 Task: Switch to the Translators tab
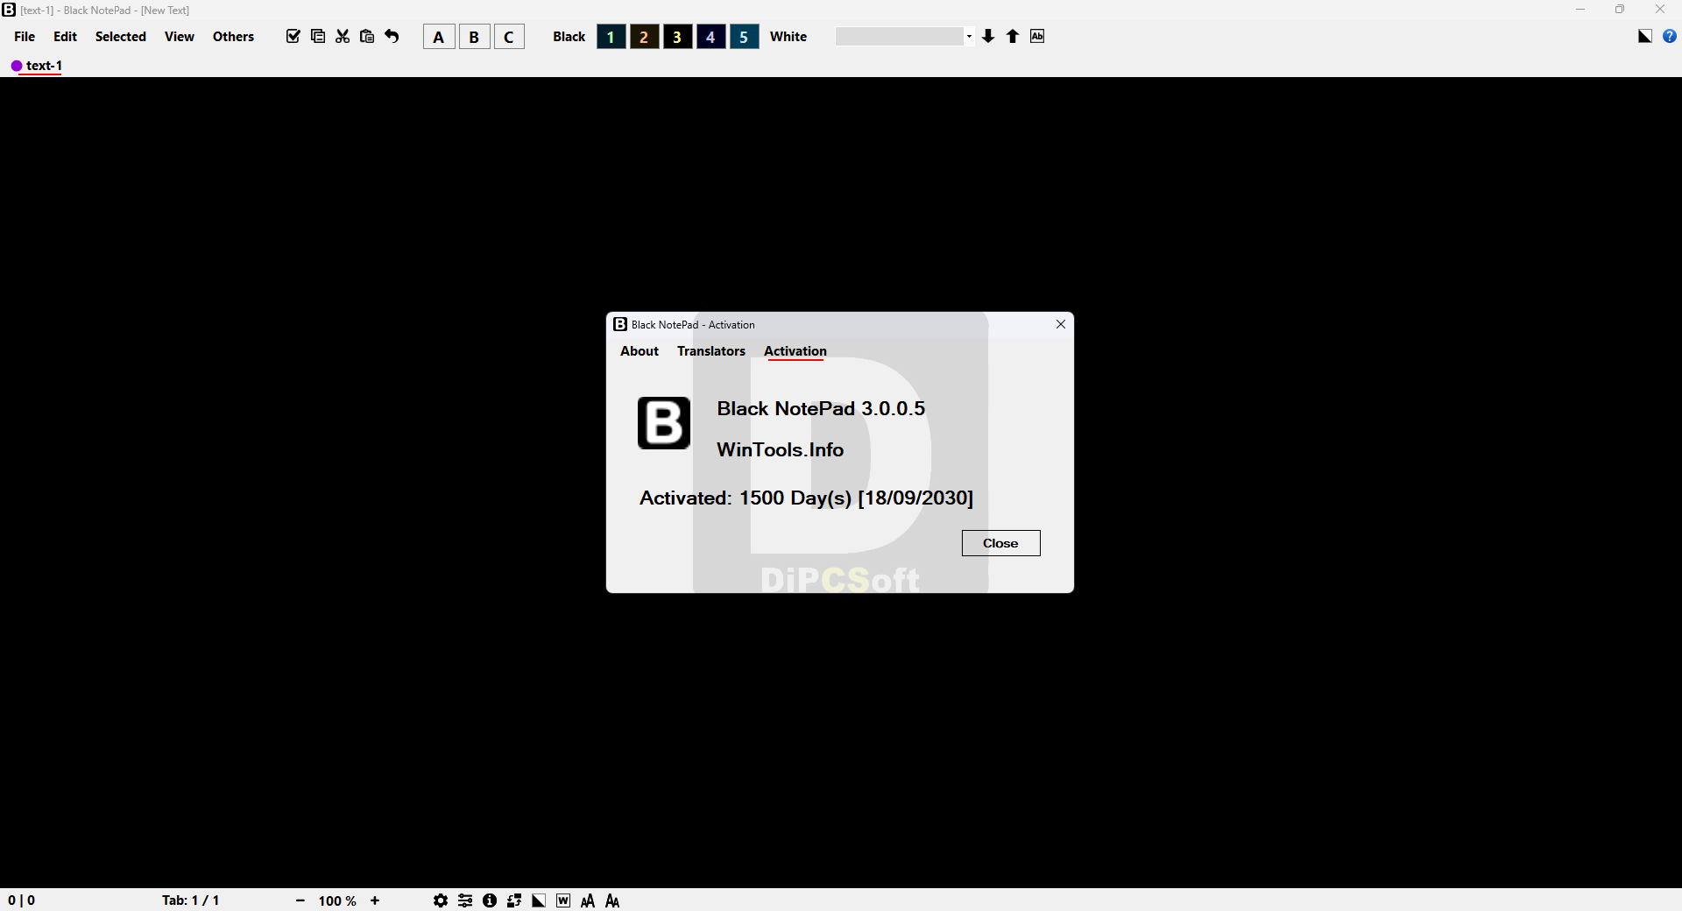pyautogui.click(x=711, y=351)
